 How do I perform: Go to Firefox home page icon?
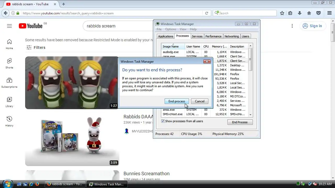tap(309, 13)
